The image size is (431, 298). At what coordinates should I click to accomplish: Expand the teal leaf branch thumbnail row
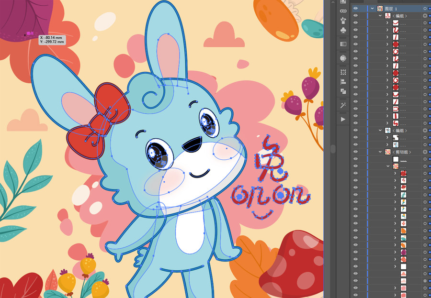pyautogui.click(x=395, y=195)
